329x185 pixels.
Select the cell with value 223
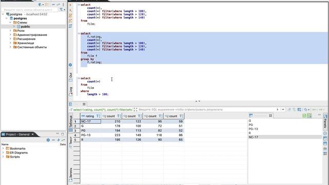pos(111,135)
